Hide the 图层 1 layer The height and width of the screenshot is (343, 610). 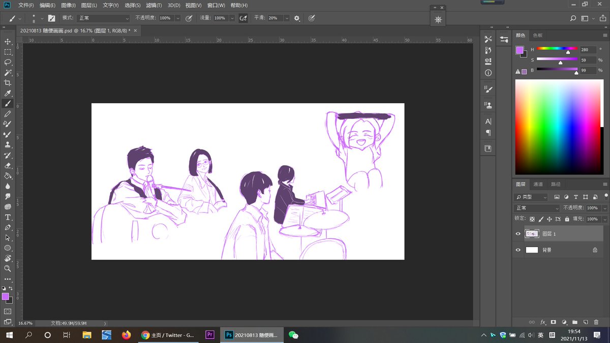(x=518, y=234)
